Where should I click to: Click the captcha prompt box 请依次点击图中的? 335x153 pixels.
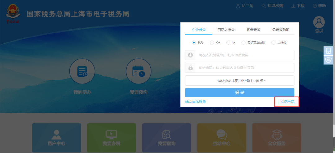pyautogui.click(x=240, y=81)
